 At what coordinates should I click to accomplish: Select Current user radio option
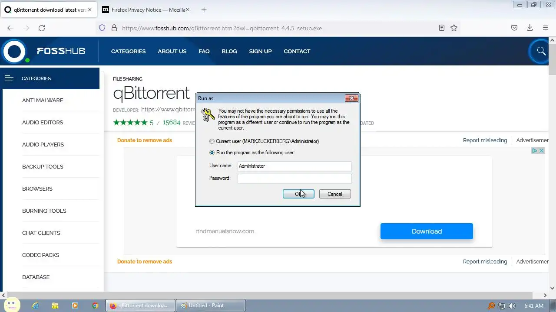coord(212,141)
